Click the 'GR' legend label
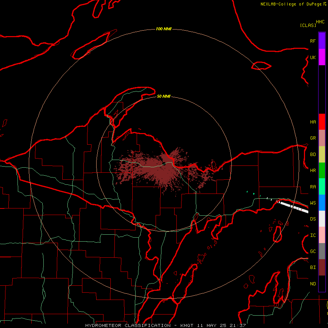The width and height of the screenshot is (328, 328). [313, 138]
